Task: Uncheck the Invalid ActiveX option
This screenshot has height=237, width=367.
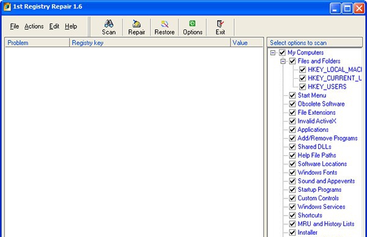Action: [x=292, y=121]
